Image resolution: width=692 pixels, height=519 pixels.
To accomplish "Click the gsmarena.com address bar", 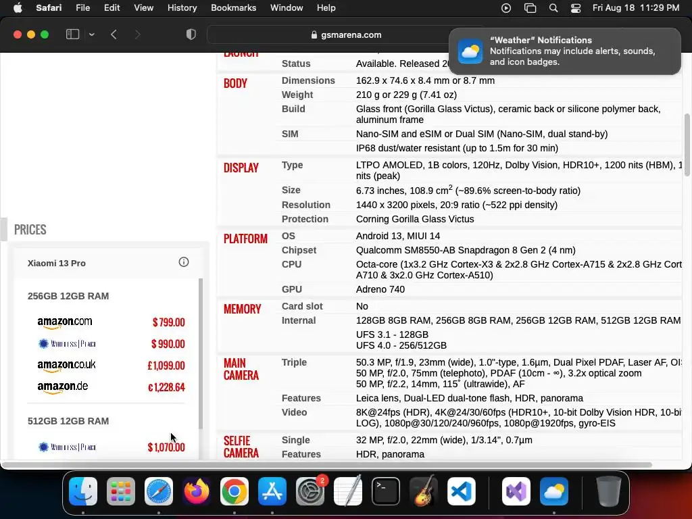I will 346,35.
